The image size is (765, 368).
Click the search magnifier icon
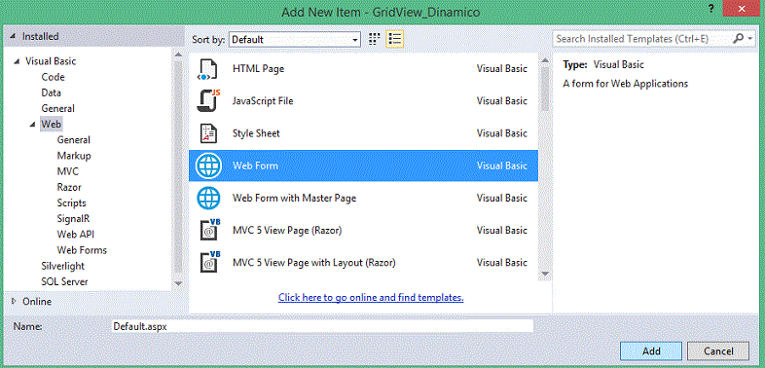tap(738, 39)
